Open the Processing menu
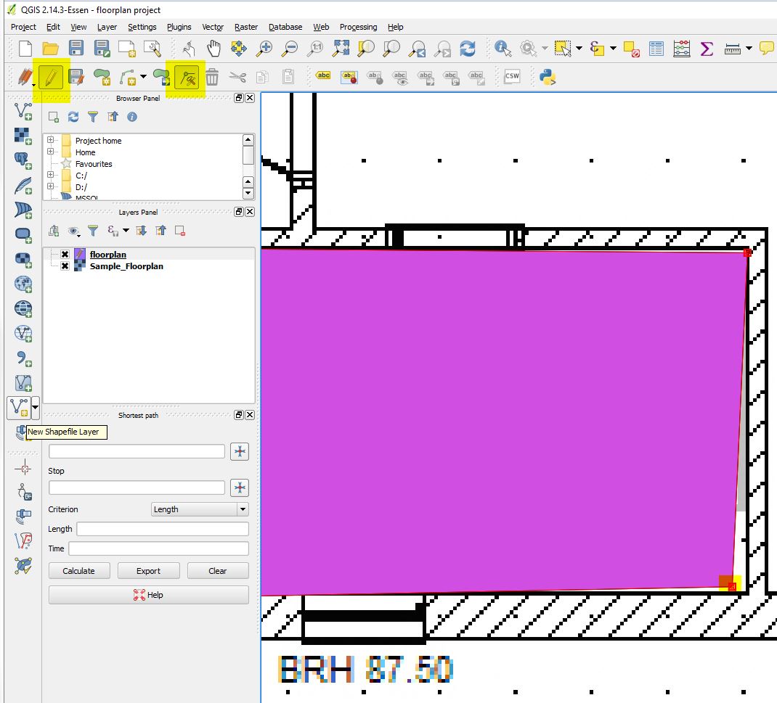This screenshot has height=703, width=777. coord(358,27)
